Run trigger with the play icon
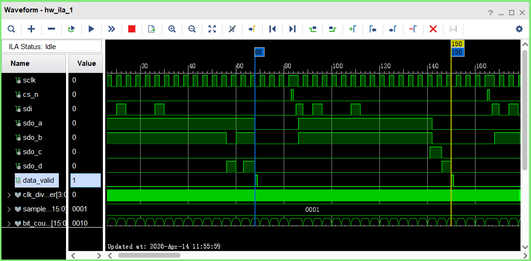 [91, 29]
